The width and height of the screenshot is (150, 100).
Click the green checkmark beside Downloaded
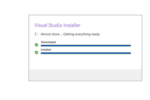pos(36,45)
